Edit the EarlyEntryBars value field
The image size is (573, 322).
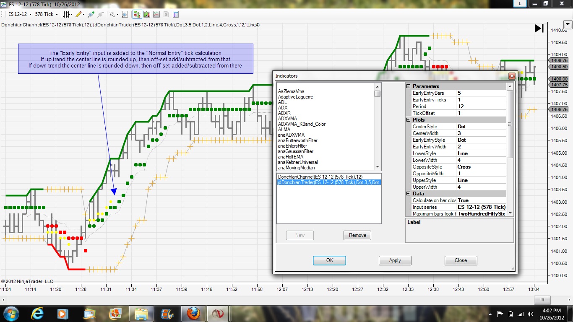click(x=481, y=93)
